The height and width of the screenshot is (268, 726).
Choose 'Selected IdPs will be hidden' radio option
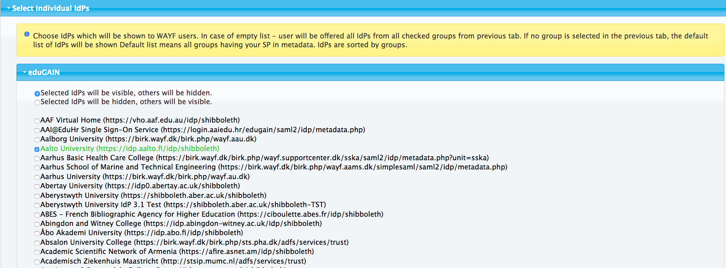pos(37,103)
